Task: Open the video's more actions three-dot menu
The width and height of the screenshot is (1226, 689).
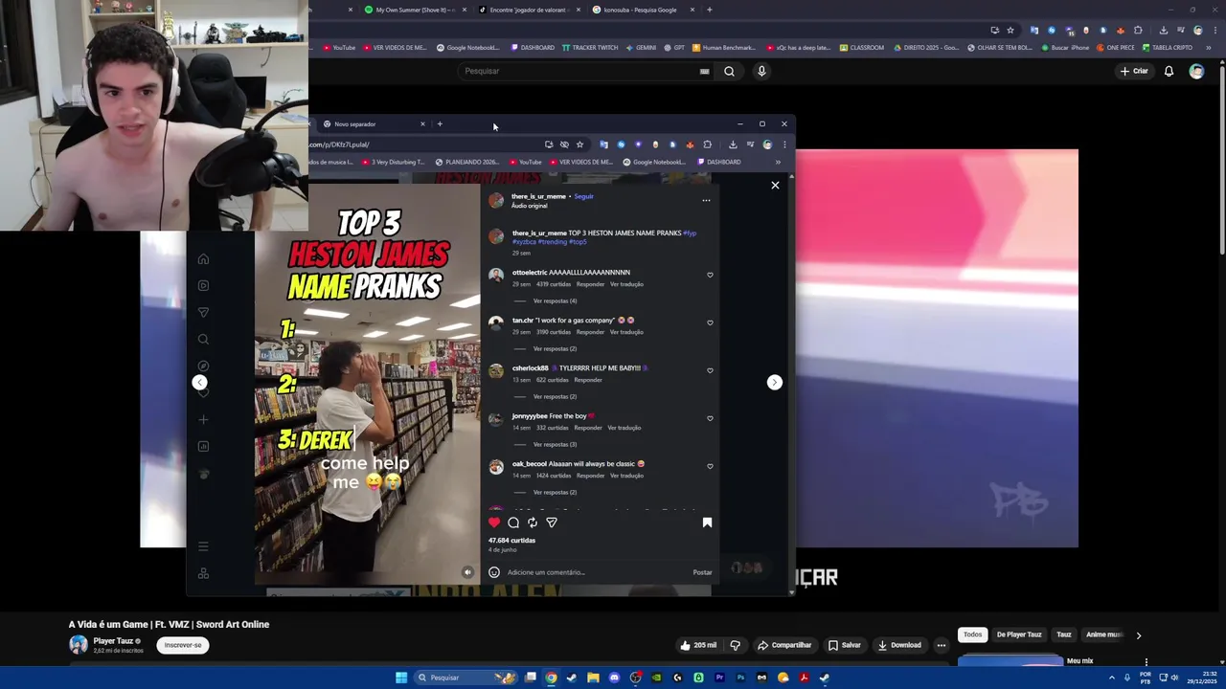Action: pyautogui.click(x=941, y=645)
